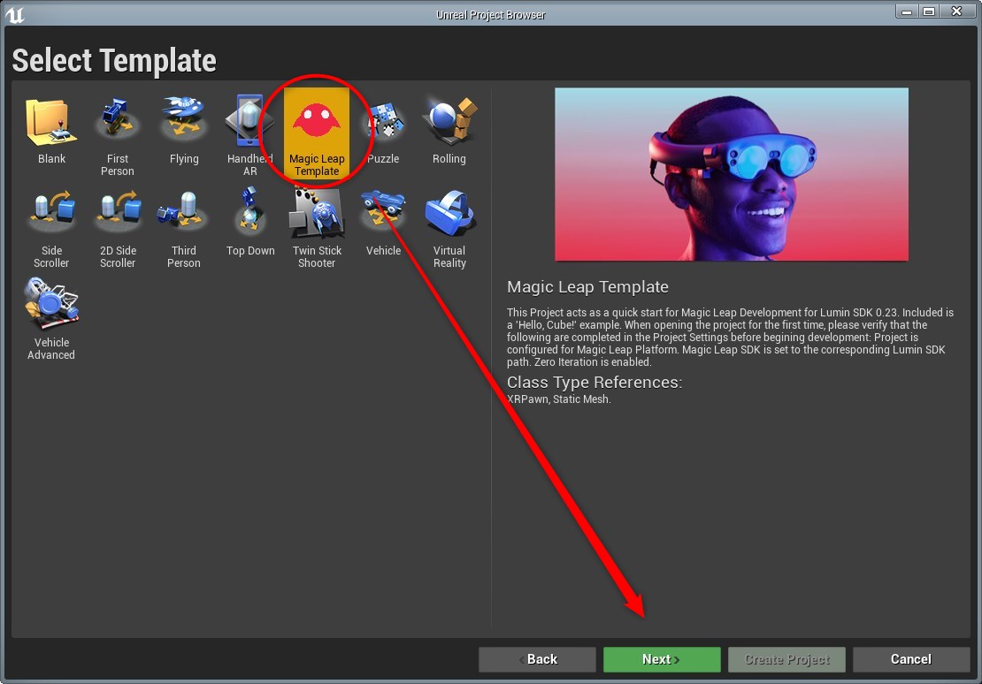
Task: Proceed with the green Next button
Action: tap(662, 659)
